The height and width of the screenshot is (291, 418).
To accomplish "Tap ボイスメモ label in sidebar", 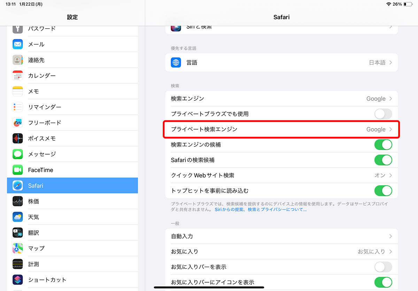I will coord(42,138).
